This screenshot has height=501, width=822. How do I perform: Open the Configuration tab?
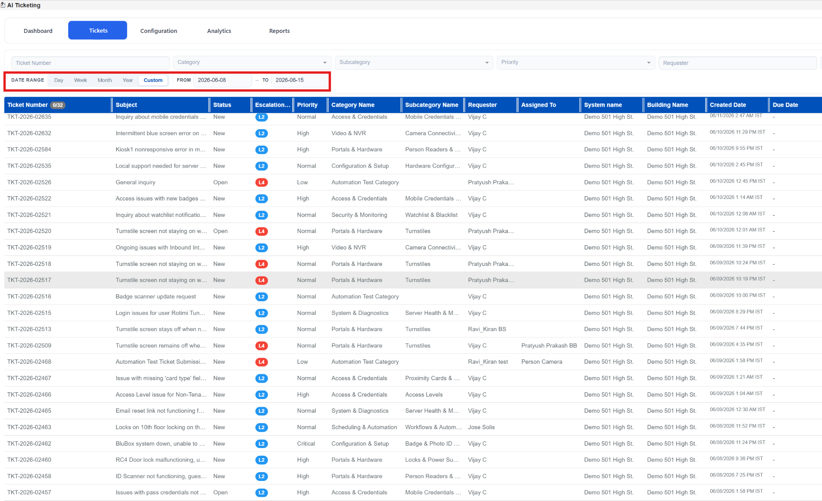159,31
